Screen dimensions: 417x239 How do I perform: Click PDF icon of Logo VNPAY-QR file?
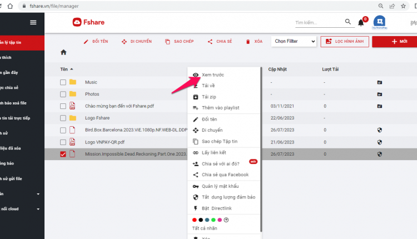click(72, 142)
